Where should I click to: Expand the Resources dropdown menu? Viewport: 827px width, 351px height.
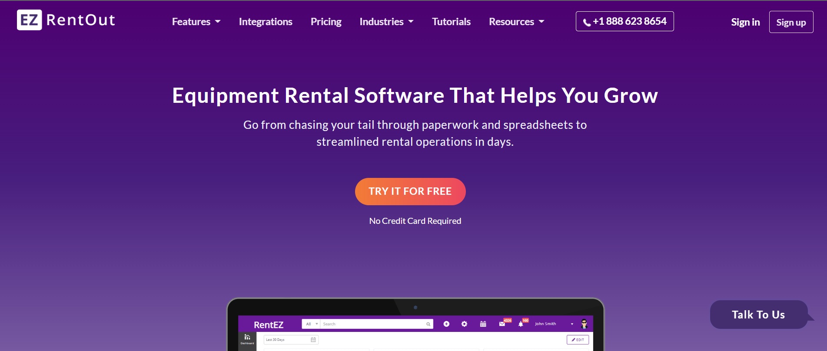pos(516,22)
